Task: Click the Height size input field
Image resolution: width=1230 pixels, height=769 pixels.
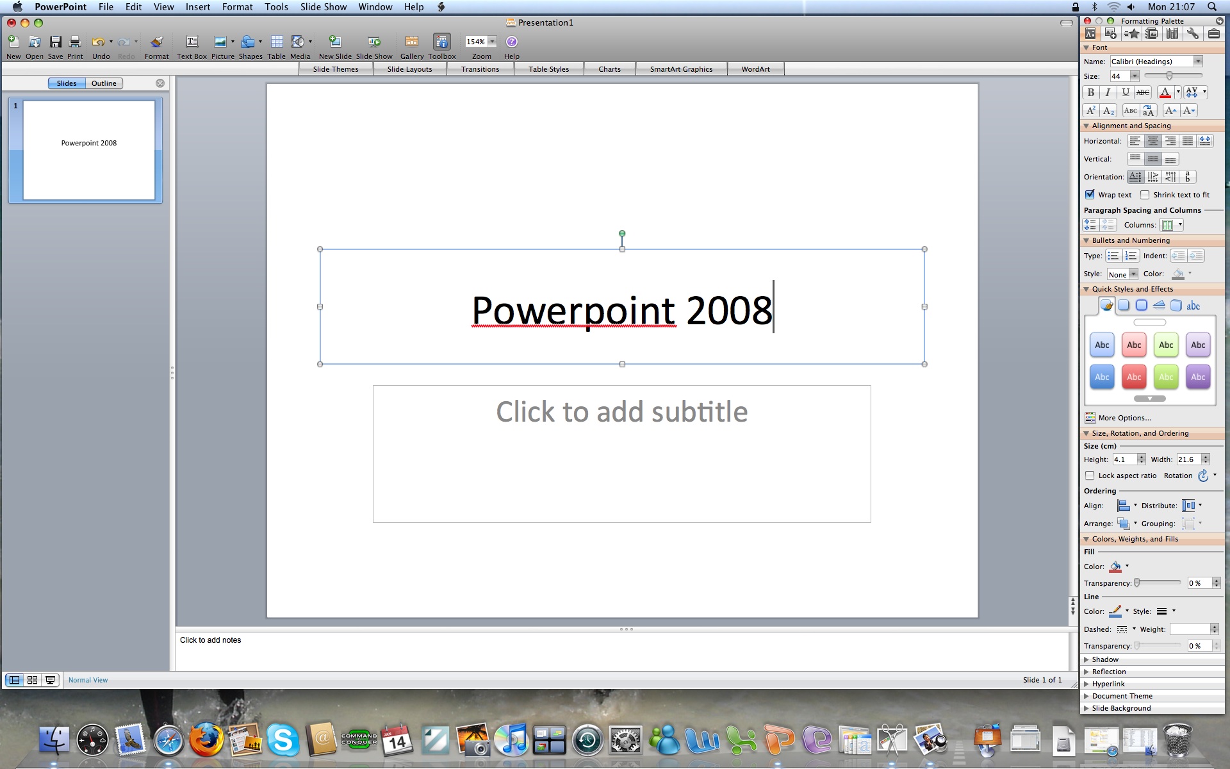Action: [1124, 459]
